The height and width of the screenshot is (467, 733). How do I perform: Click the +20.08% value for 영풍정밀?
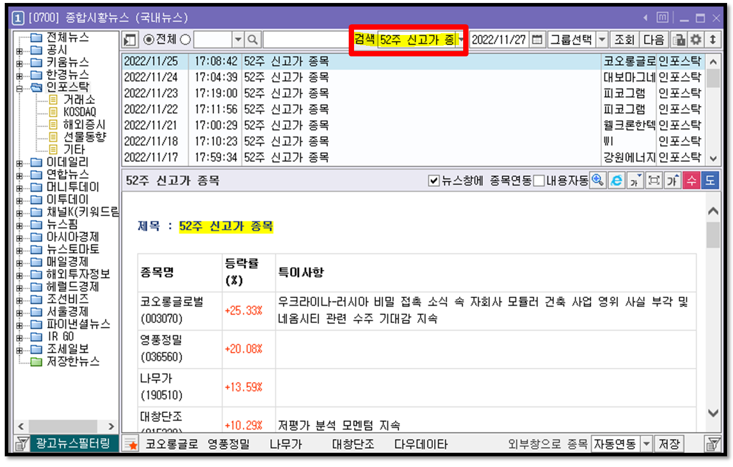tap(243, 349)
